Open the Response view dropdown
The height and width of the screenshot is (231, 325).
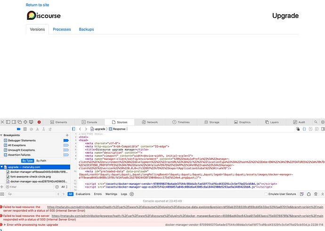pyautogui.click(x=118, y=129)
